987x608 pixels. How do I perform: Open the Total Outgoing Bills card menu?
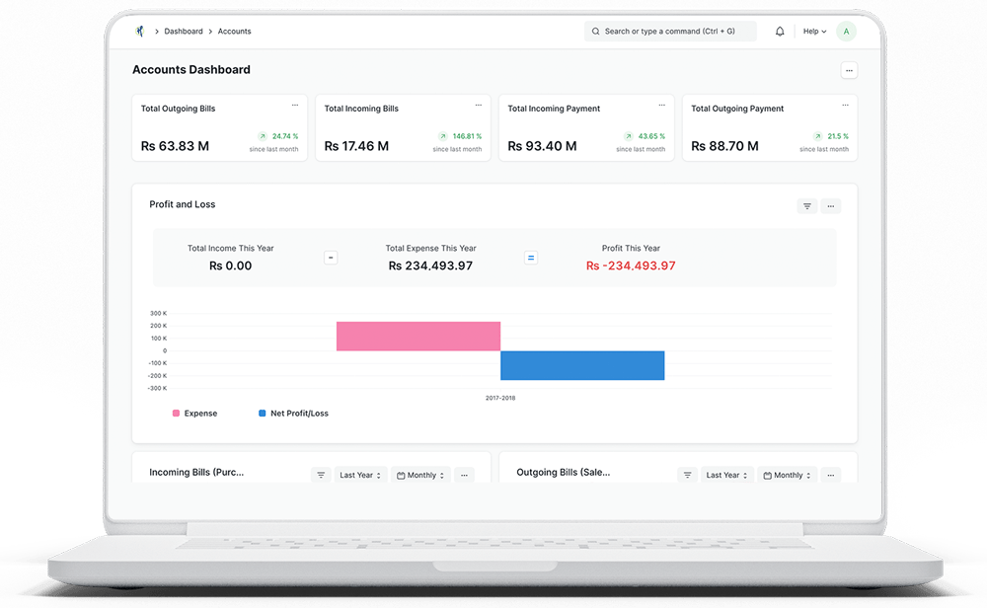point(293,104)
